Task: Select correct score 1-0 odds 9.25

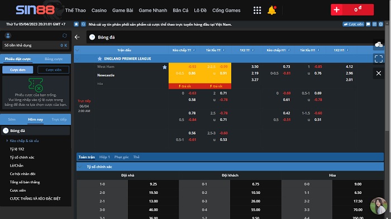Action: tap(153, 184)
